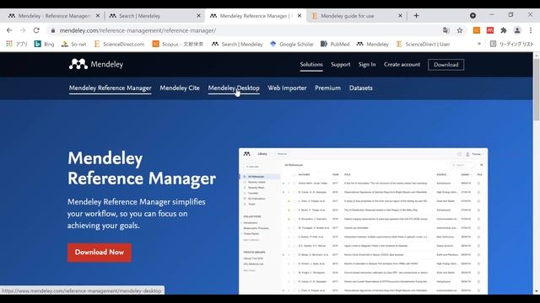Open the Search | Mendeley bookmark
This screenshot has width=540, height=303.
click(x=237, y=44)
